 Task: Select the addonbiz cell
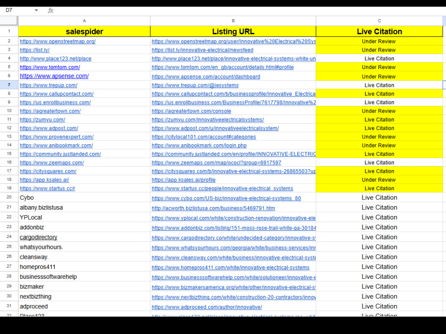click(84, 227)
